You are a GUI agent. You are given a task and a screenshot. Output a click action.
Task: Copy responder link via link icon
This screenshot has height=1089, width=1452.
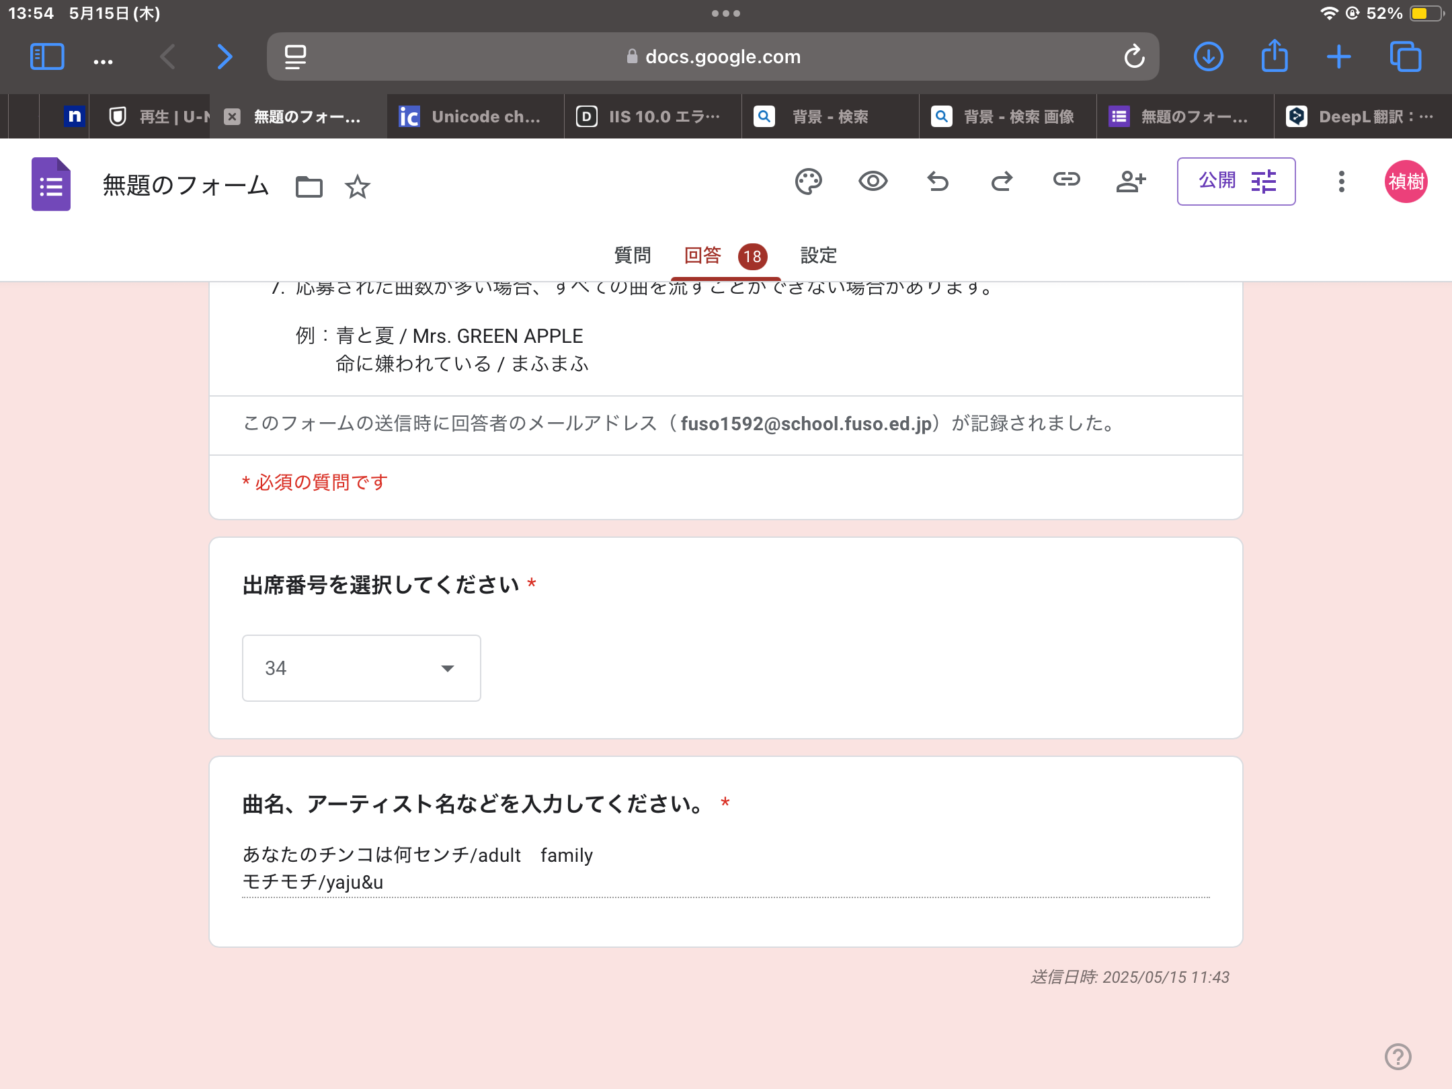point(1066,179)
